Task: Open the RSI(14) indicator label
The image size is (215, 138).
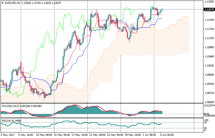Action: pyautogui.click(x=6, y=121)
